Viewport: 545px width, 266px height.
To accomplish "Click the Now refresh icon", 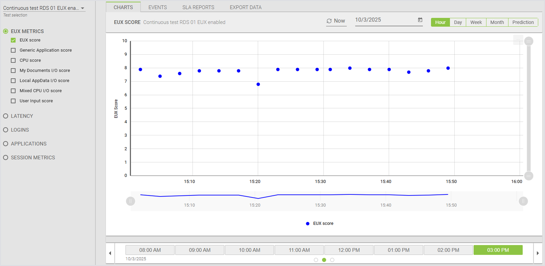I will tap(329, 21).
